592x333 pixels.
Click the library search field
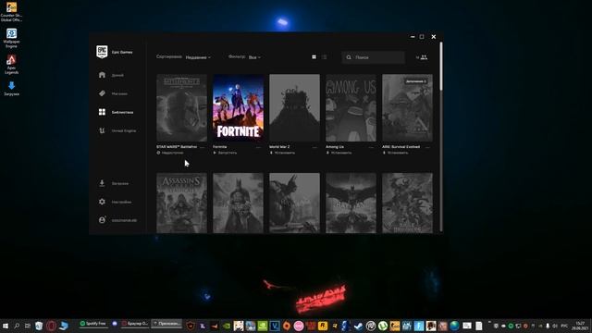[x=374, y=57]
